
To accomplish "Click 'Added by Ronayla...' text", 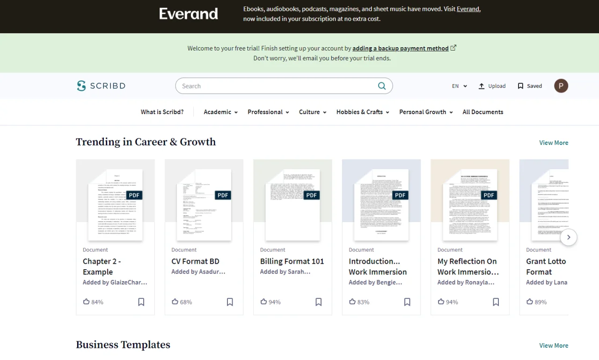I will [x=466, y=282].
